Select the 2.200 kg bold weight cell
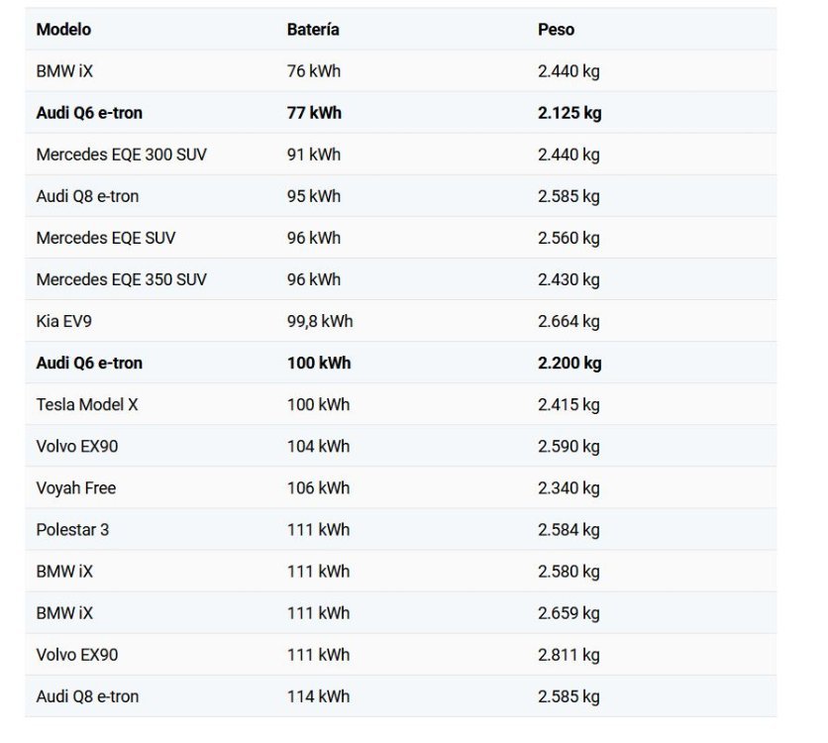Screen dimensions: 828x743 point(569,363)
